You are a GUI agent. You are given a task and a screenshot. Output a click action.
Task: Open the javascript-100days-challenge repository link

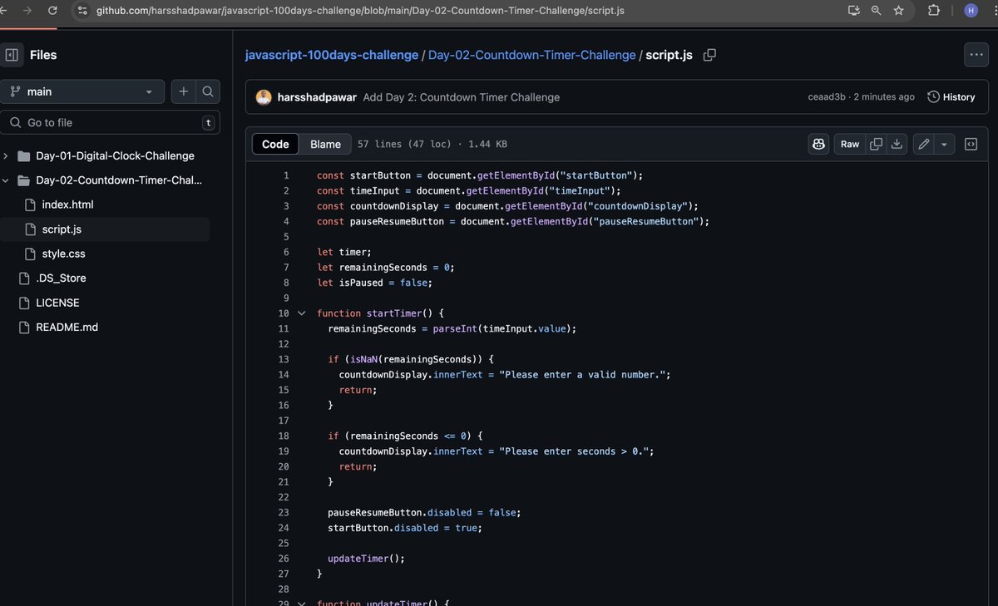tap(330, 54)
